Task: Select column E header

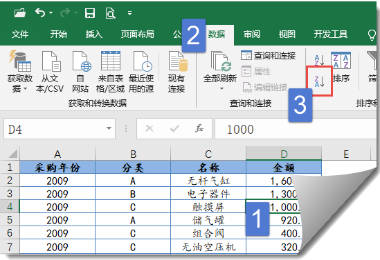Action: (346, 154)
